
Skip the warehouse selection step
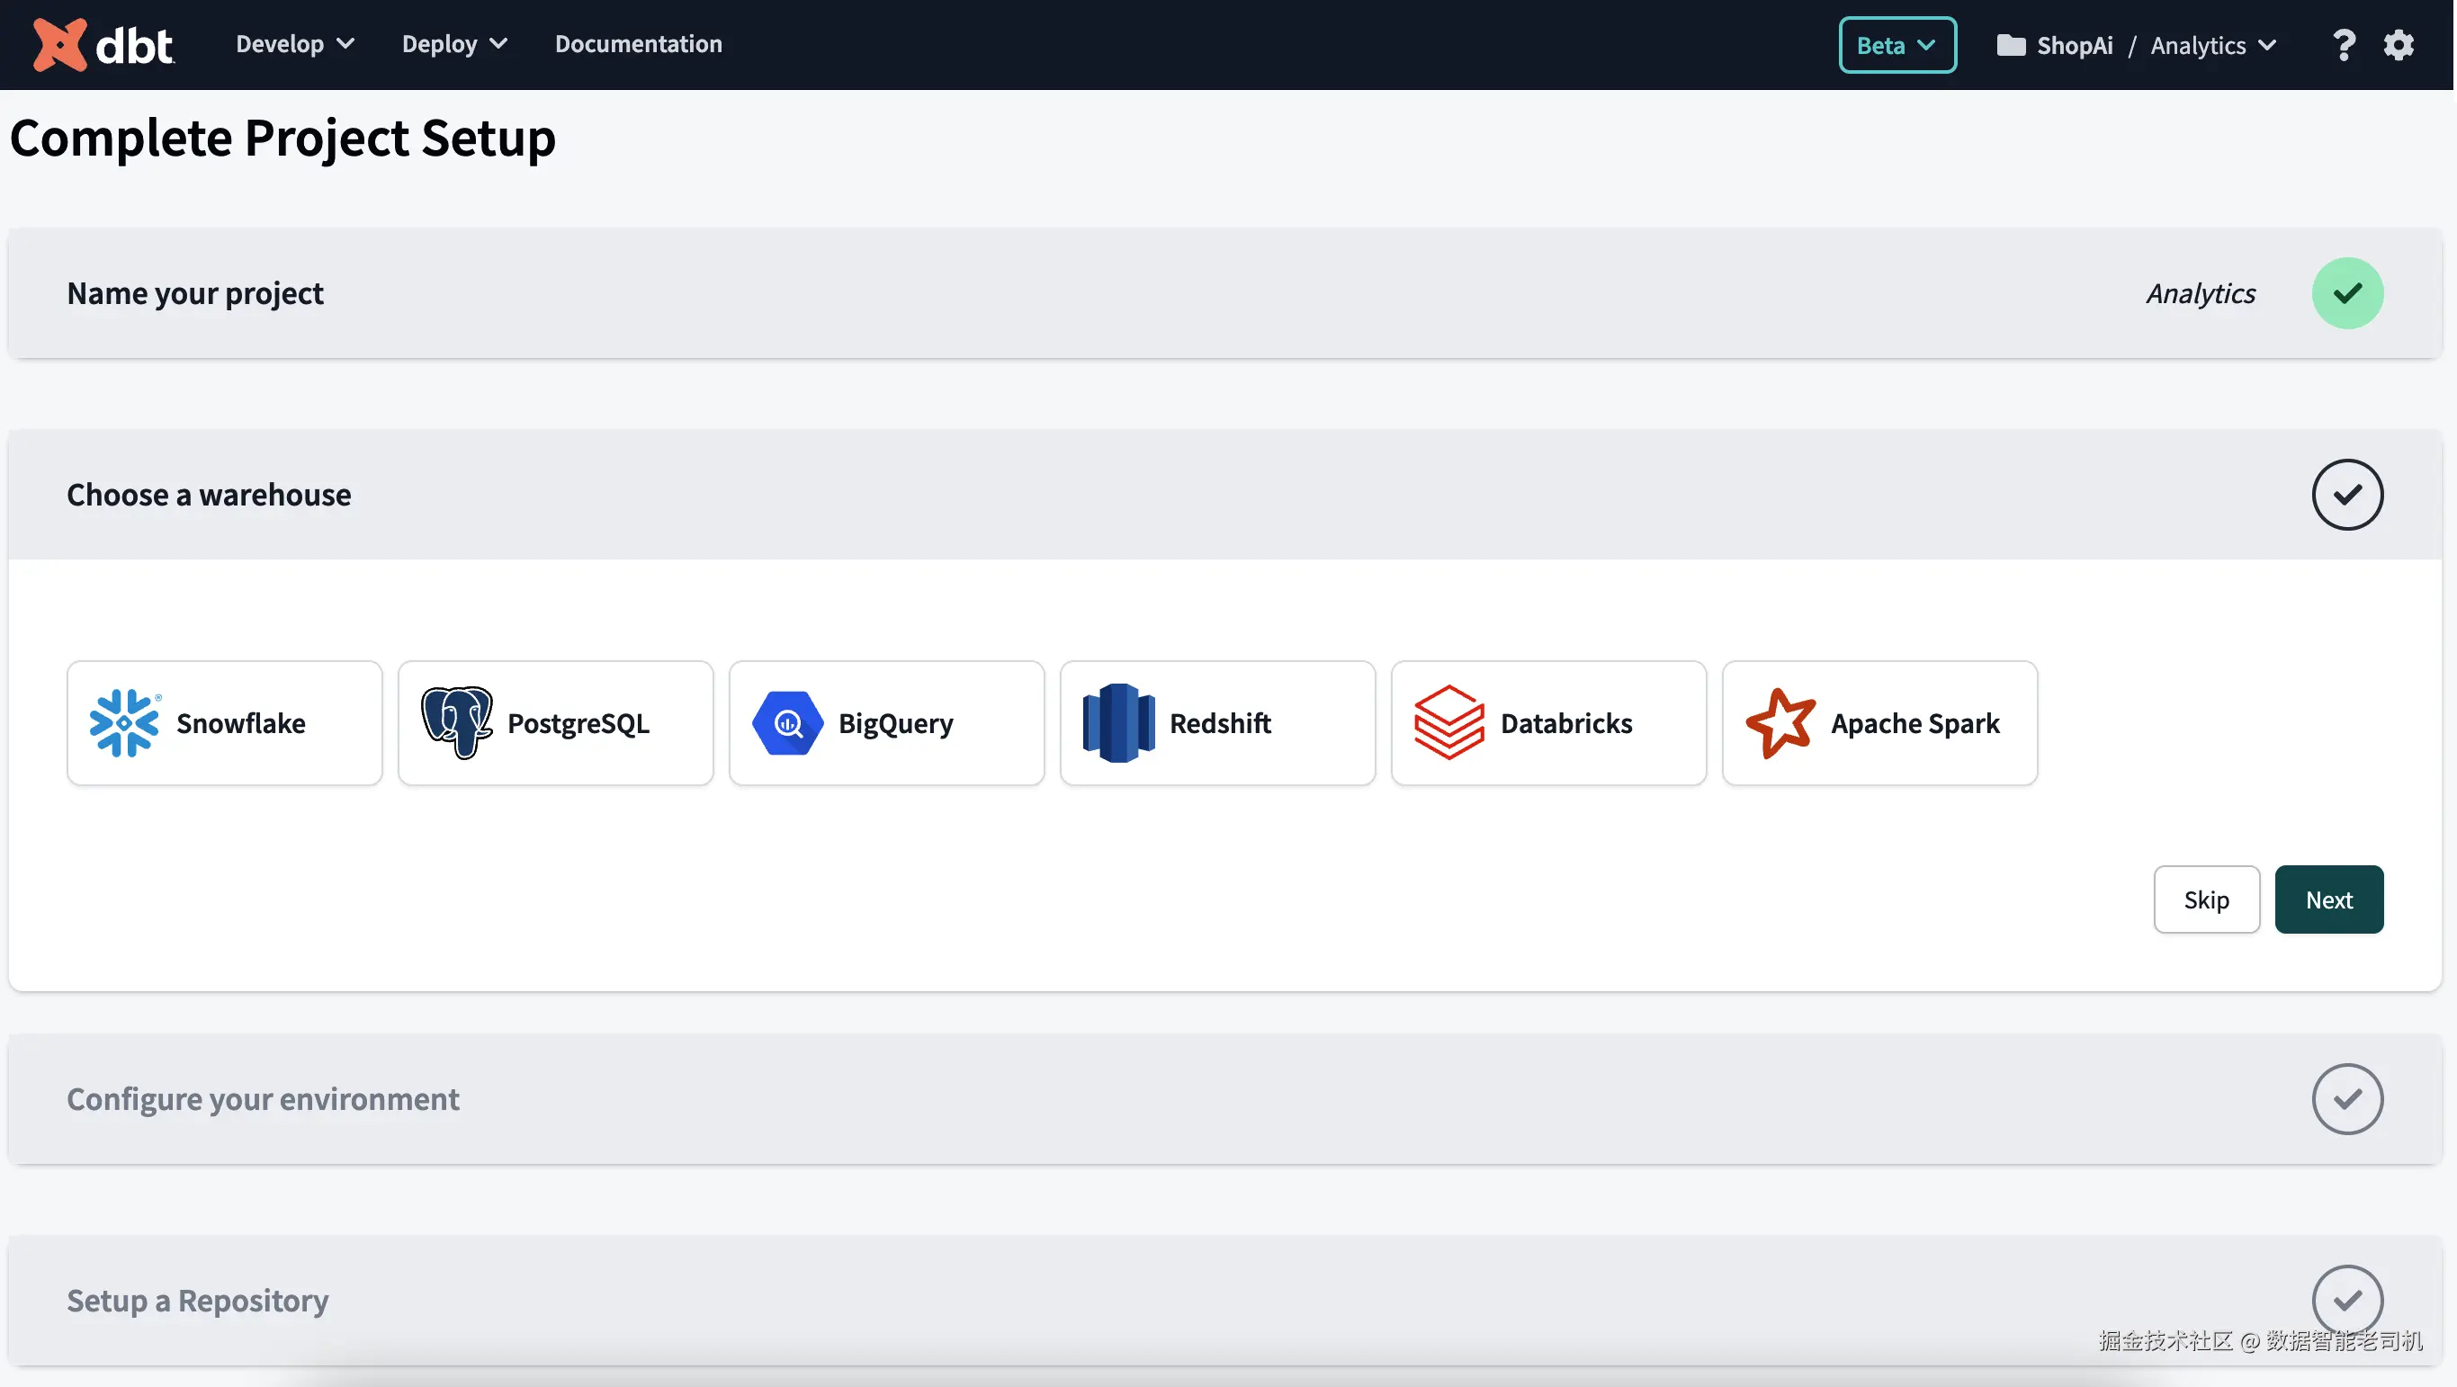tap(2206, 899)
